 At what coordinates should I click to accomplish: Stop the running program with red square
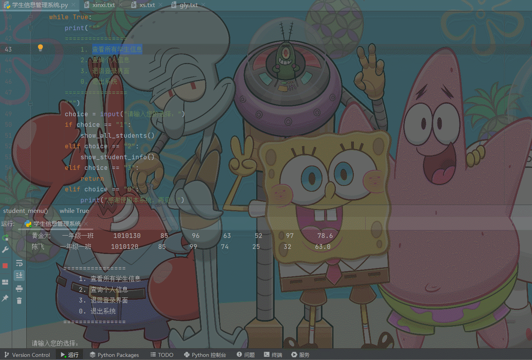(x=5, y=266)
